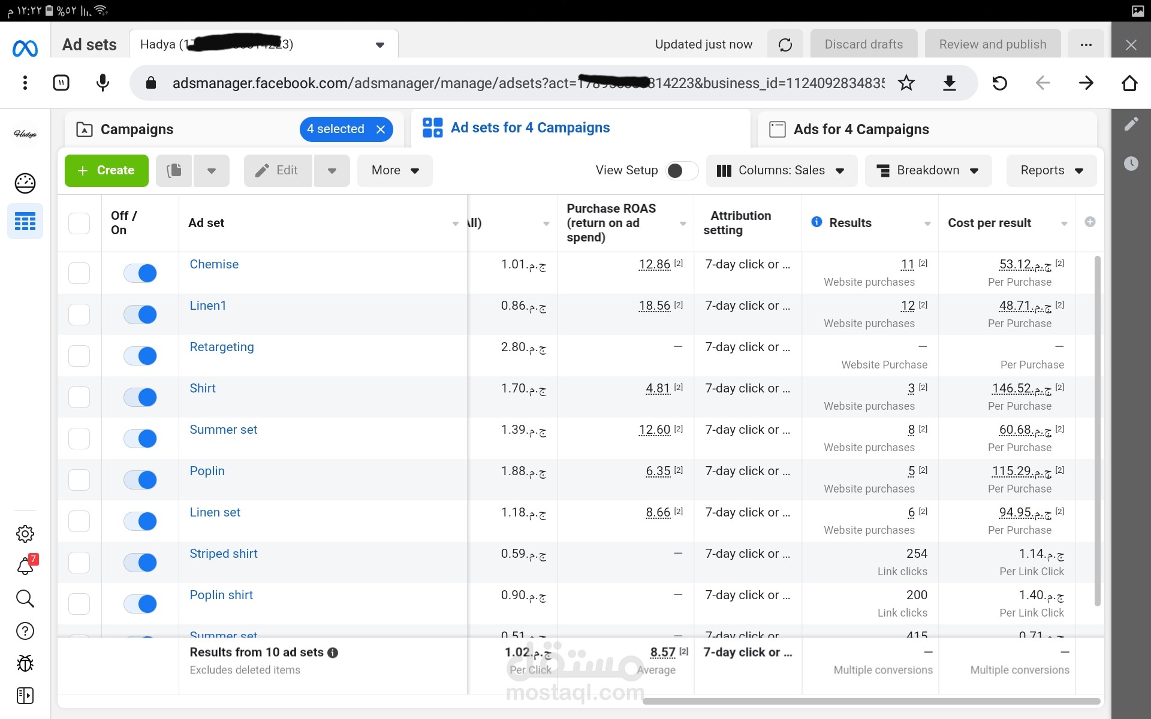Click the Meta logo icon
1151x719 pixels.
pyautogui.click(x=25, y=48)
